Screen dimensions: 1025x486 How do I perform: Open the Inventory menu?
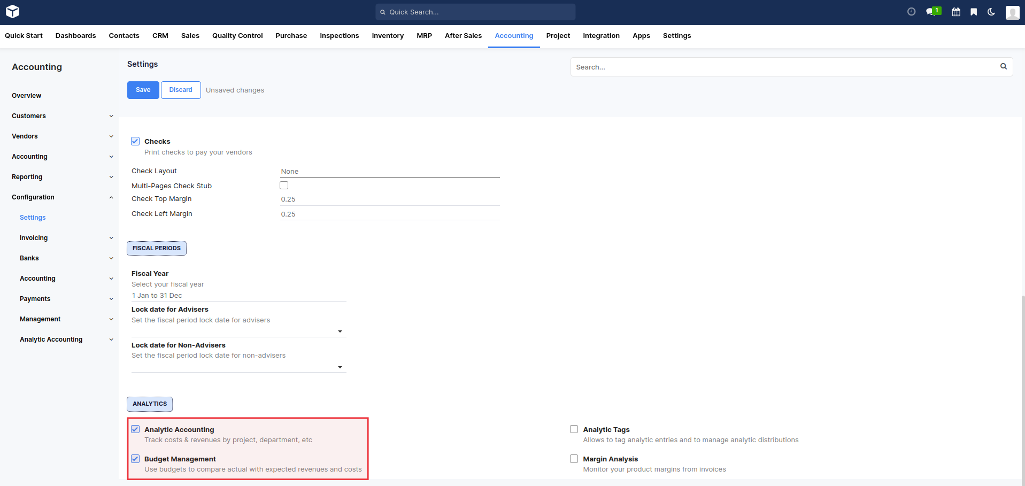point(387,36)
